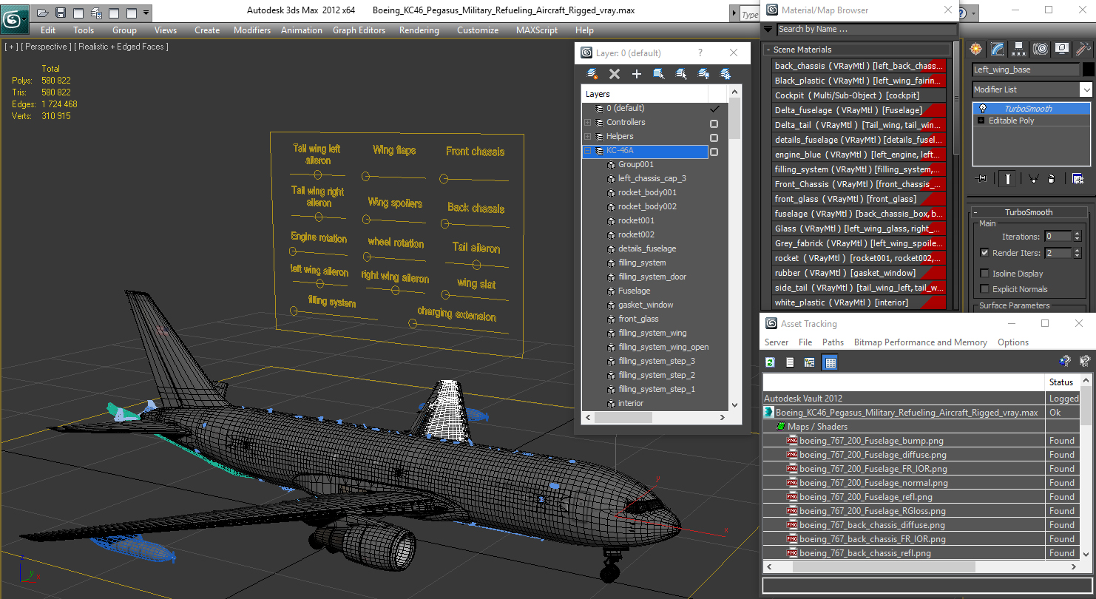Open the Display command panel tab
1096x599 pixels.
click(x=1062, y=49)
